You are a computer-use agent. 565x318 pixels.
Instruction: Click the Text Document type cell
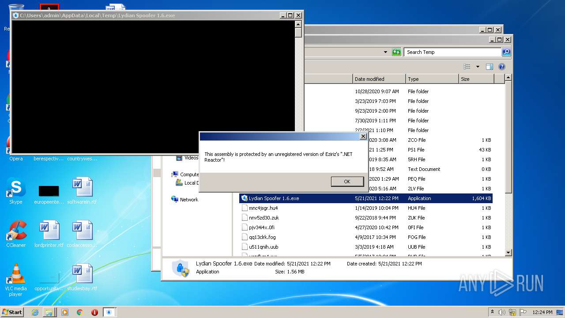pos(424,169)
